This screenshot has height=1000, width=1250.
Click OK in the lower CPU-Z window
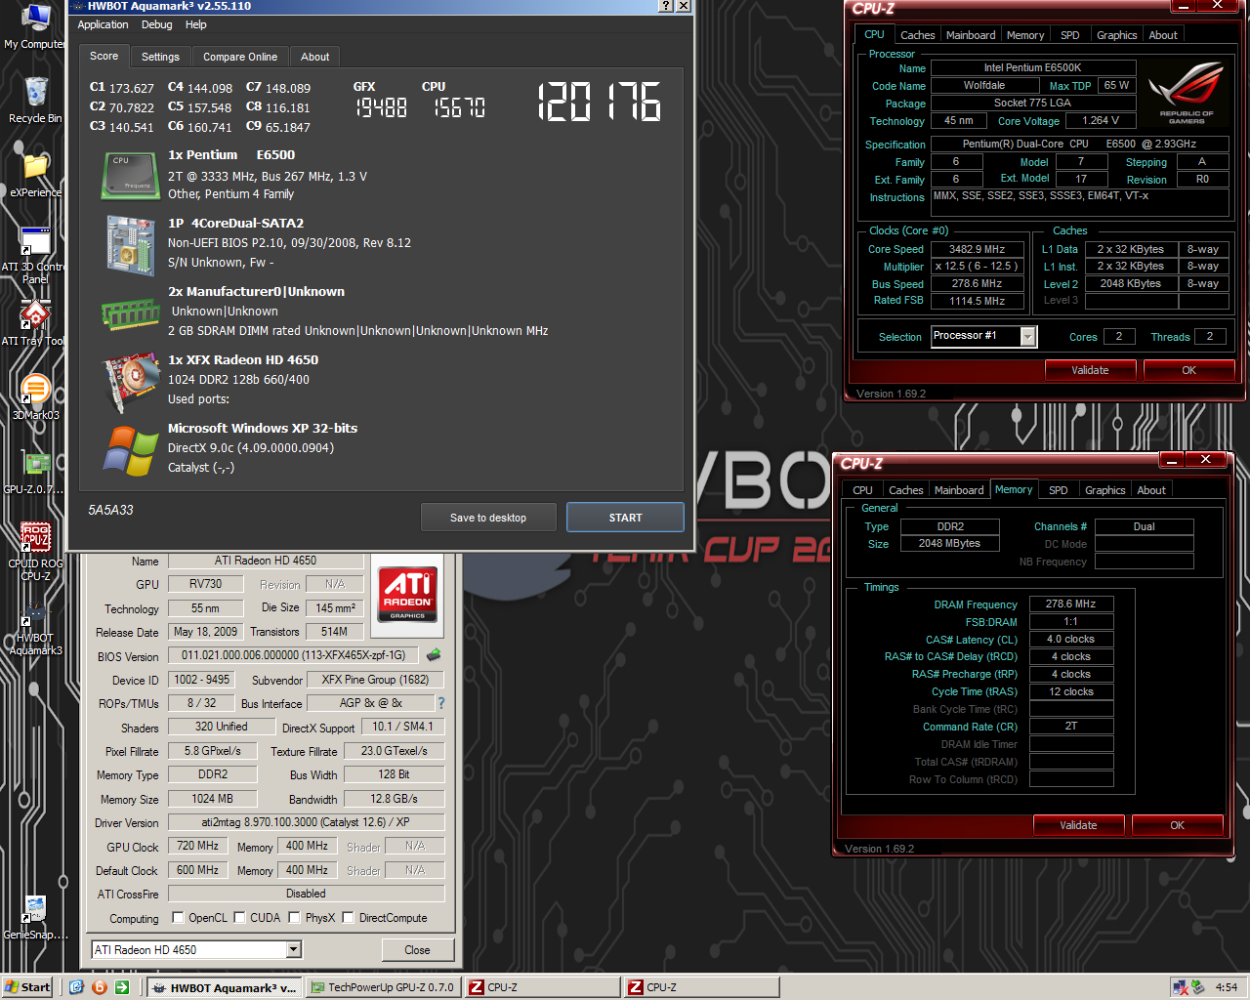point(1177,825)
